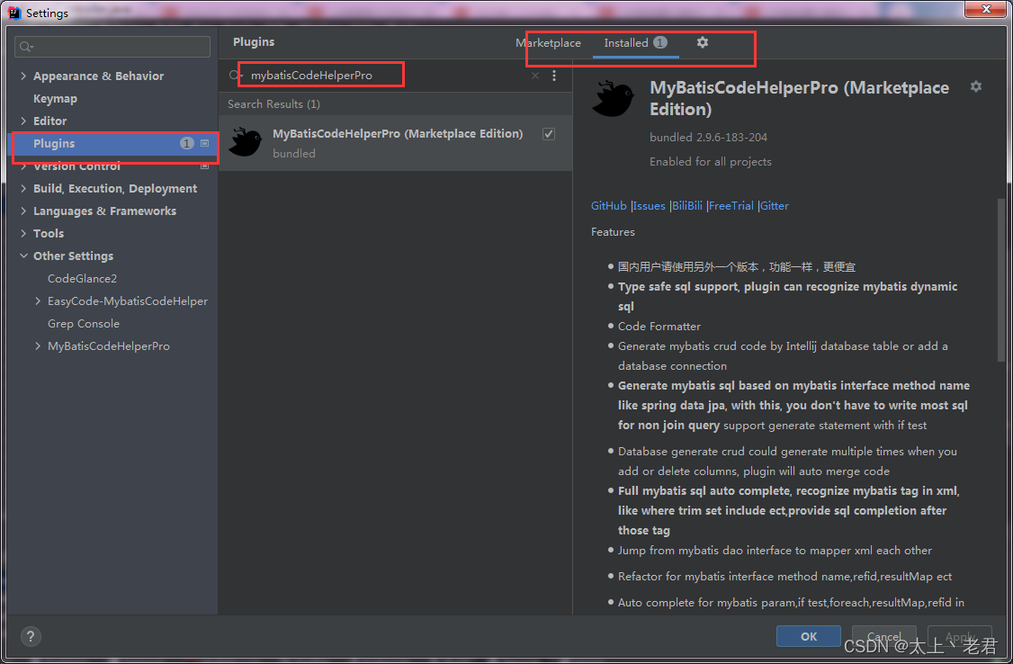Disable the MyBatisCodeHelperPro plugin checkbox
Screen dimensions: 1013x664
tap(549, 134)
